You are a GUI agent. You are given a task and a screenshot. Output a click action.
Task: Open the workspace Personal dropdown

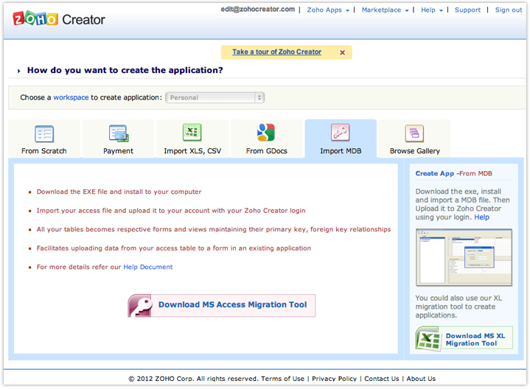tap(215, 98)
